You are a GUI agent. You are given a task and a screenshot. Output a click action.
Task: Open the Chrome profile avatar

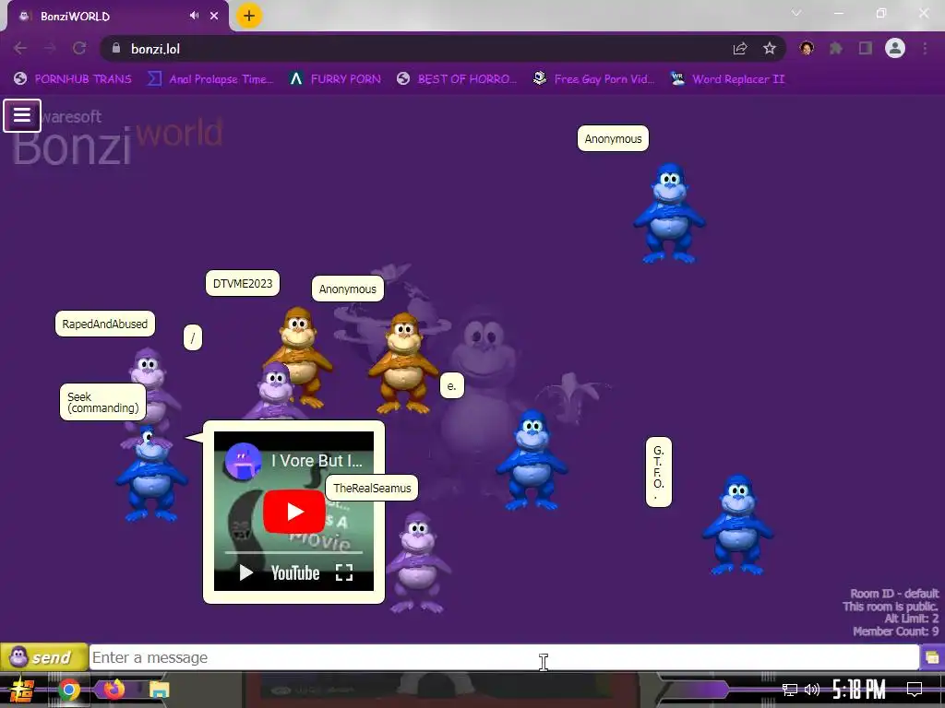[895, 48]
